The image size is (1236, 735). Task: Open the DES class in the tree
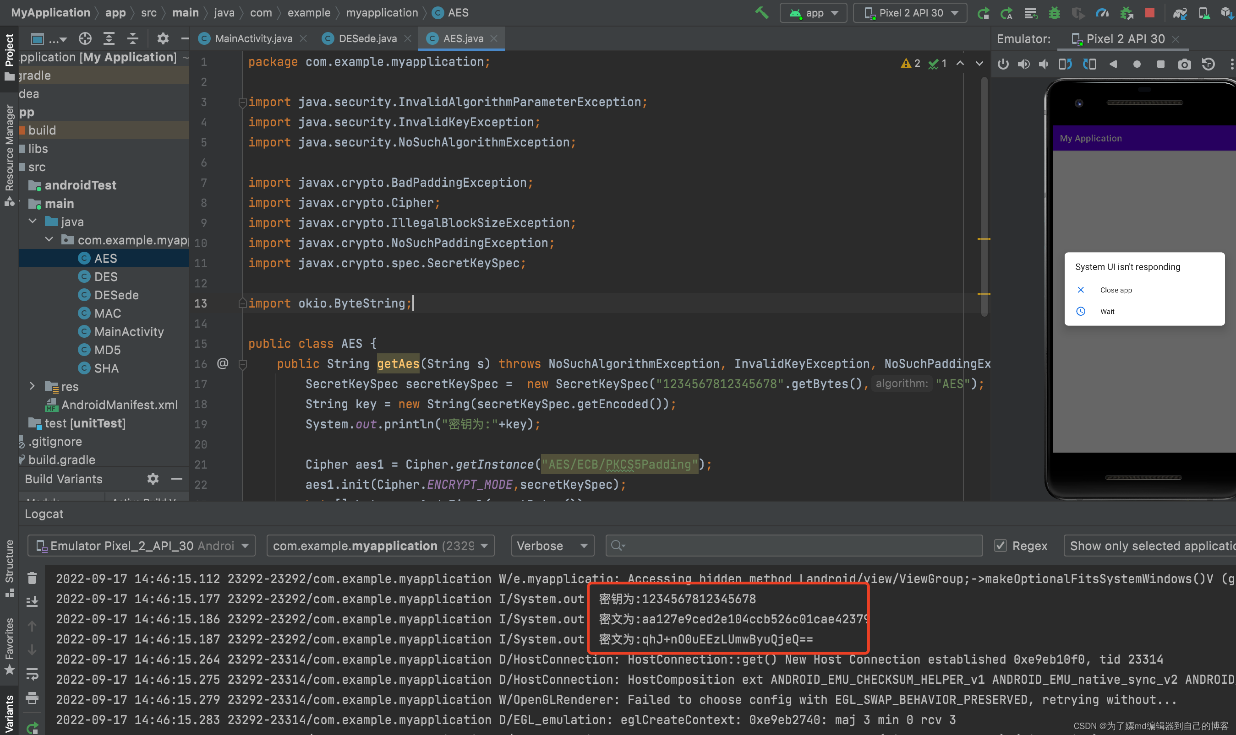coord(106,276)
